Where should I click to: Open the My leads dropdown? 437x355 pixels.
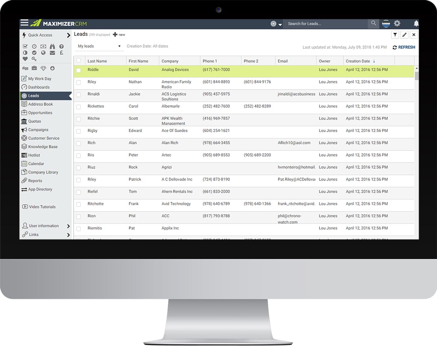coord(99,46)
